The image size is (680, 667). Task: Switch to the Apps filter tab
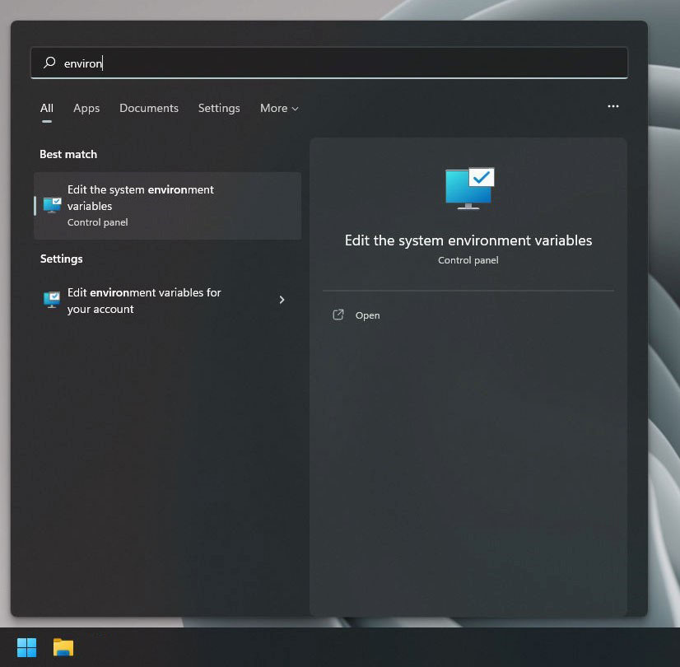point(86,108)
